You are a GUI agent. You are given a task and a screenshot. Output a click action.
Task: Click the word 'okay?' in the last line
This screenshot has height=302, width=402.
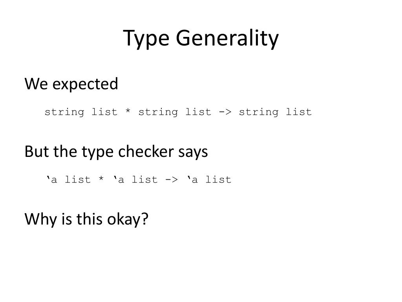[x=128, y=220]
